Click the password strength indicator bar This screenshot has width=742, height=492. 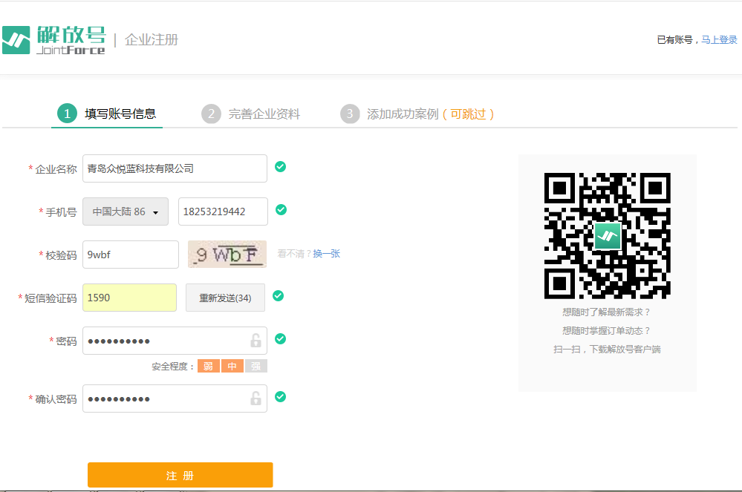[x=232, y=366]
